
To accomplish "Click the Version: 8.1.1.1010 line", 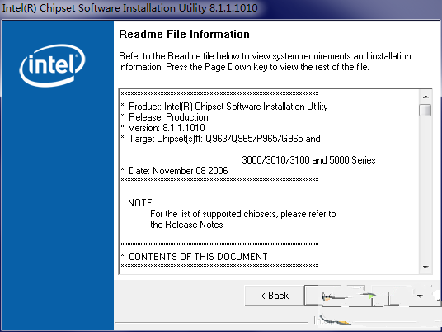I will (x=163, y=128).
